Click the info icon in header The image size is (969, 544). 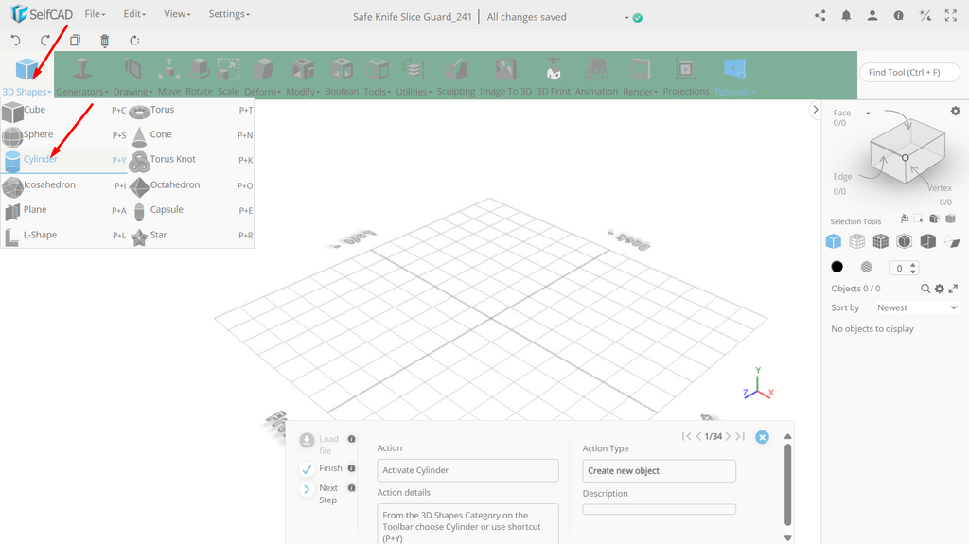(x=899, y=16)
